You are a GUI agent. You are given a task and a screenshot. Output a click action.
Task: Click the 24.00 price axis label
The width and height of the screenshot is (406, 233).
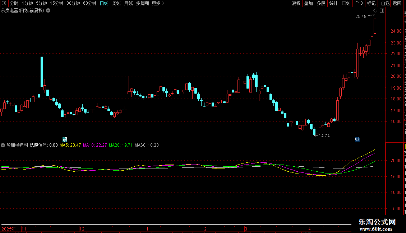point(396,31)
